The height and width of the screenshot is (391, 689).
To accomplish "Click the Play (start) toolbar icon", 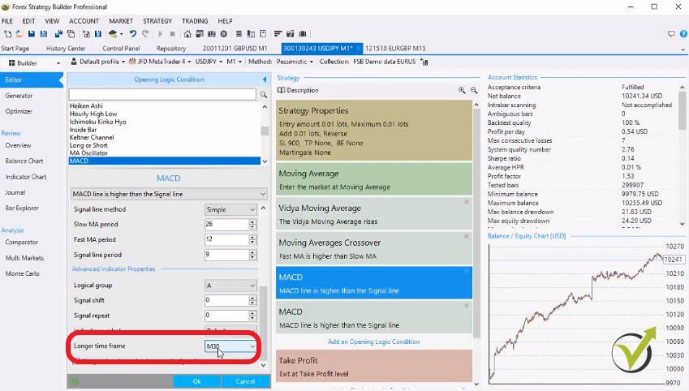I will click(x=161, y=34).
